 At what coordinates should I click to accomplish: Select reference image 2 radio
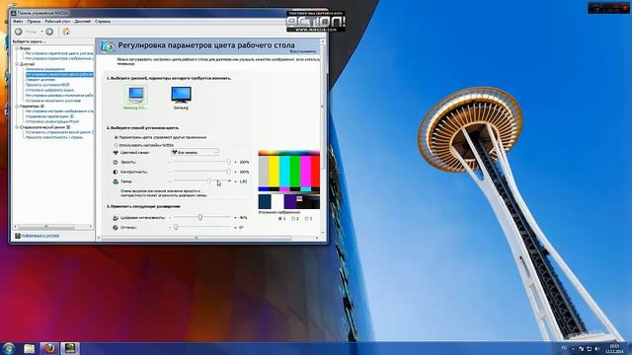(293, 219)
